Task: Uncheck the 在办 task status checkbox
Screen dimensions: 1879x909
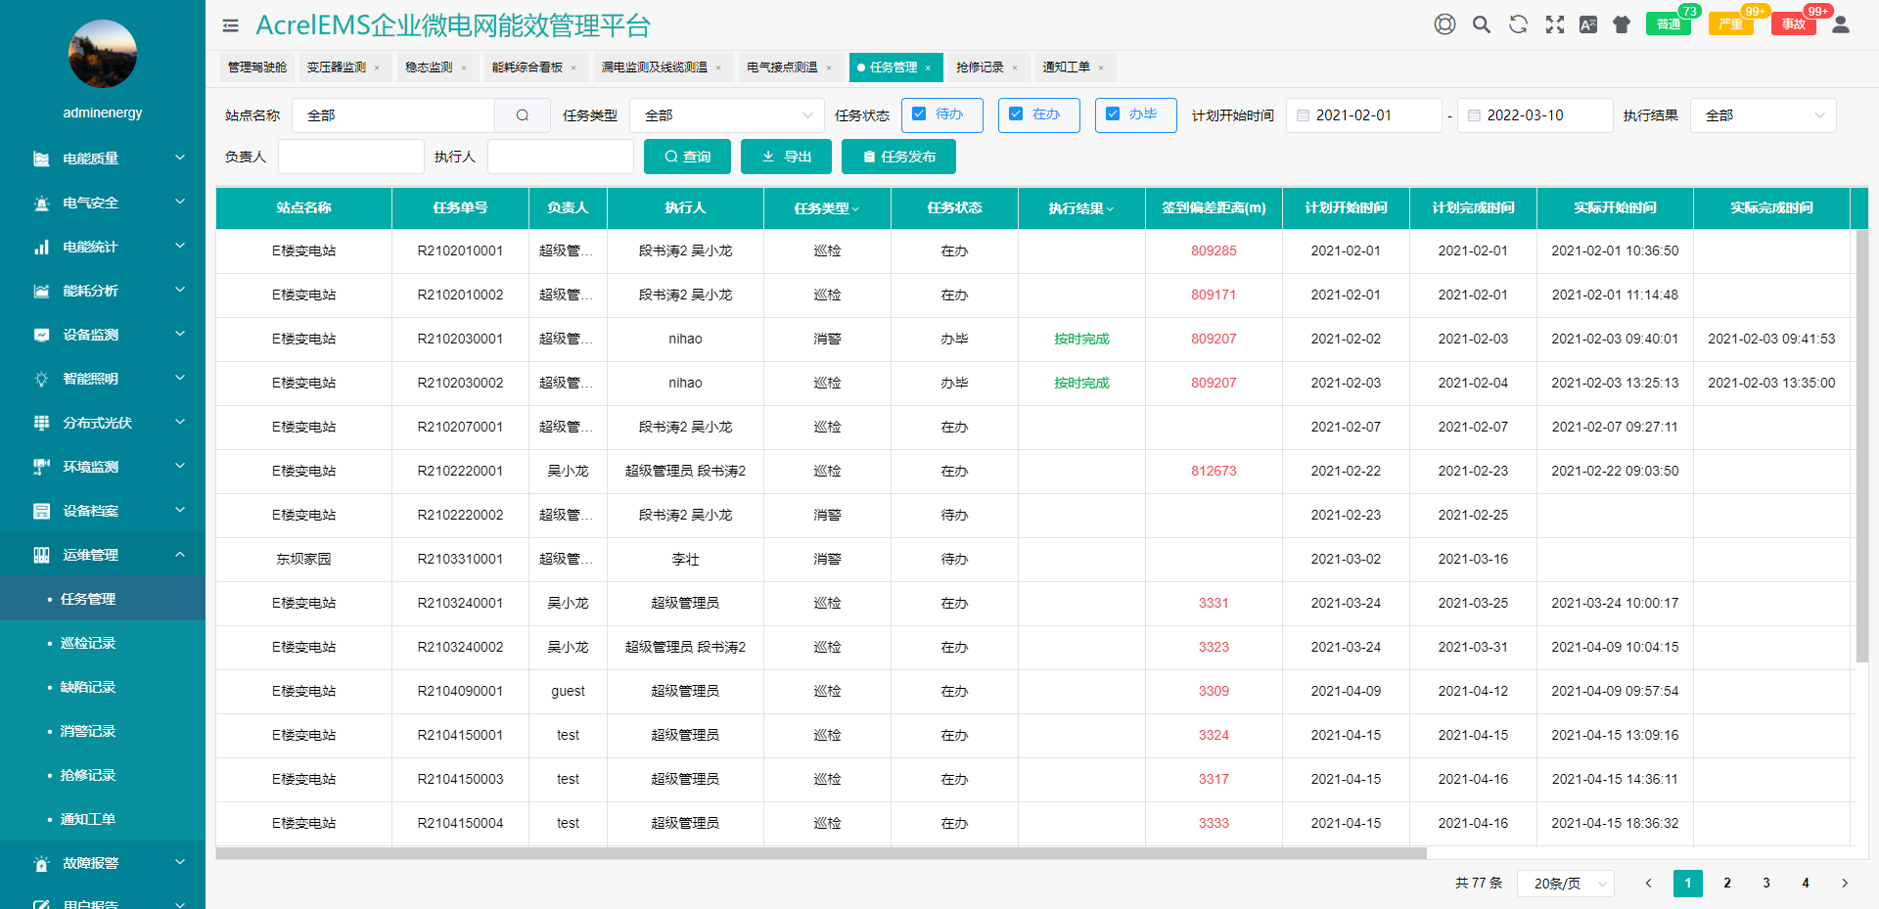Action: [1016, 114]
